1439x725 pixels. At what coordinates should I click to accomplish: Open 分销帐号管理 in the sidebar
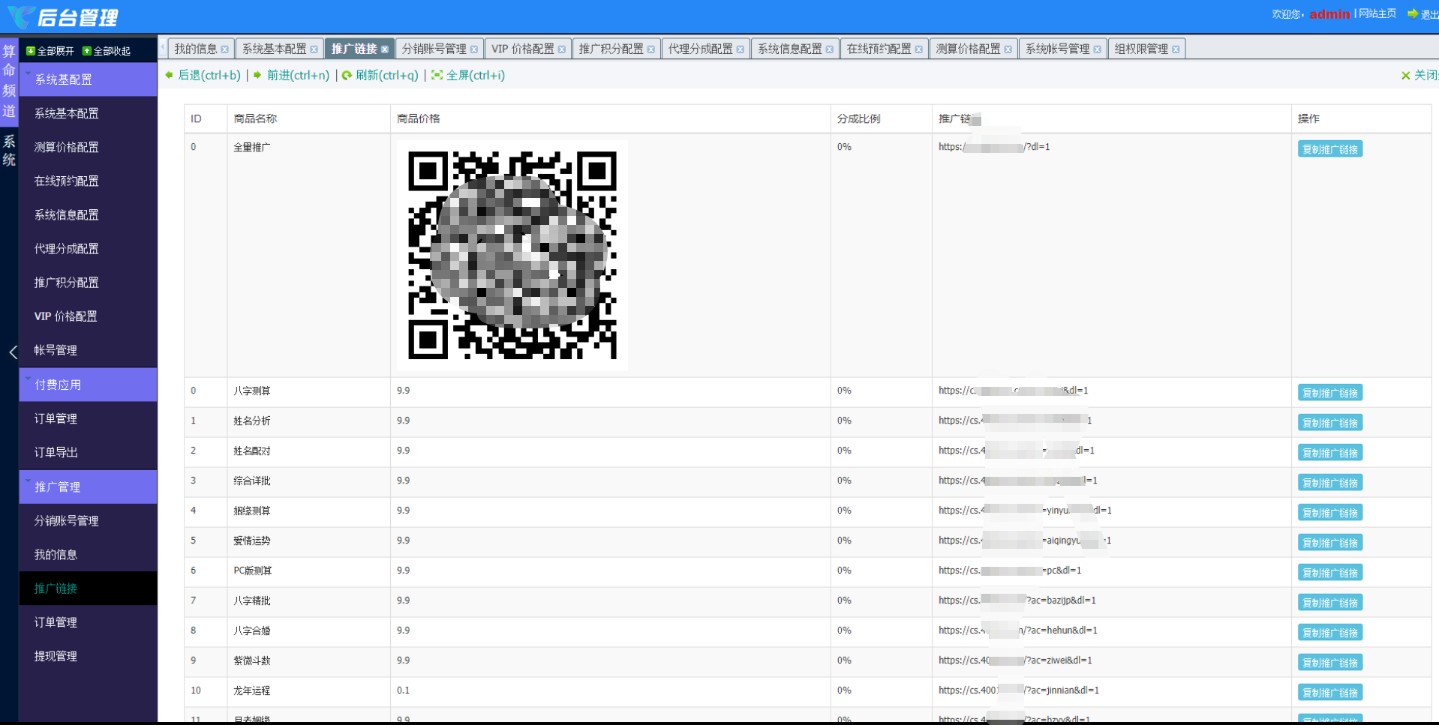88,520
